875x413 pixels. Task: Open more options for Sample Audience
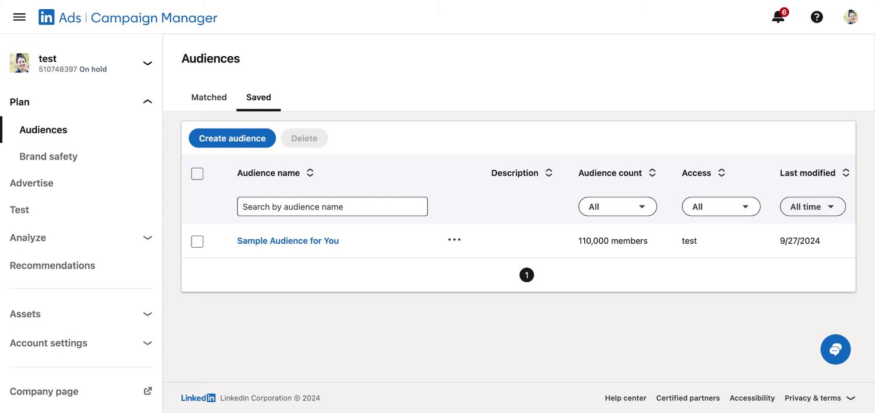click(454, 240)
